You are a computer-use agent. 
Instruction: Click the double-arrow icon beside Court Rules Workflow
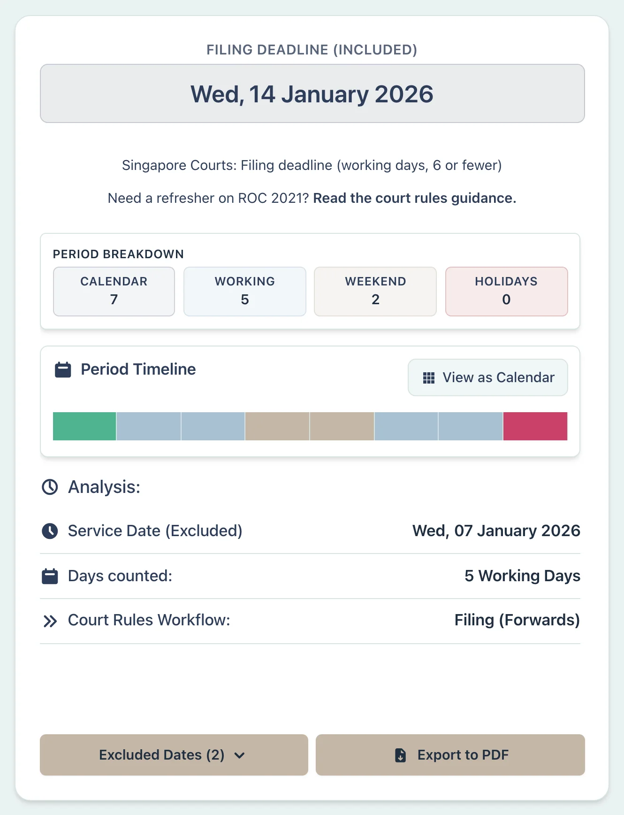pos(49,620)
